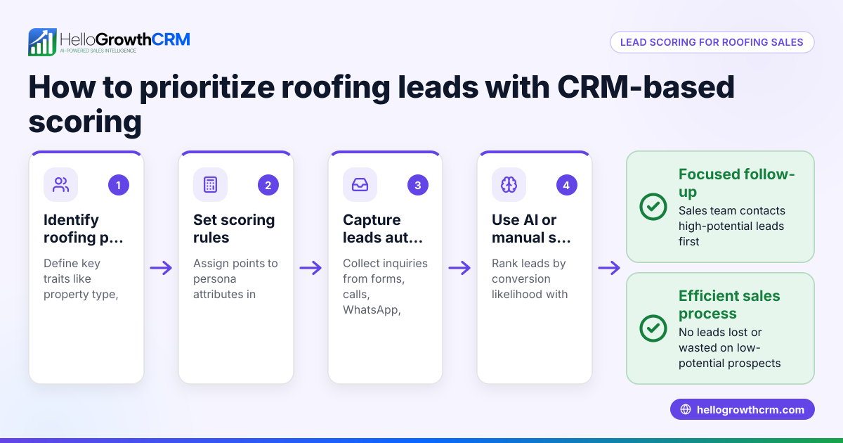843x443 pixels.
Task: Click text Assign points to persona attributes in
Action: (235, 278)
